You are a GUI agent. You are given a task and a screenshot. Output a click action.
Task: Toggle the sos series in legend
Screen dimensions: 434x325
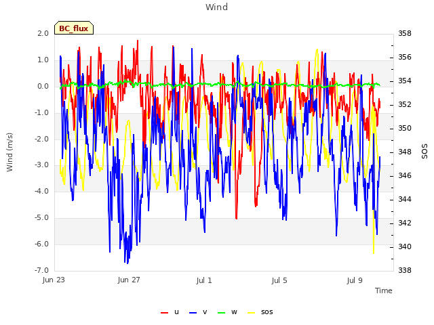(x=260, y=312)
